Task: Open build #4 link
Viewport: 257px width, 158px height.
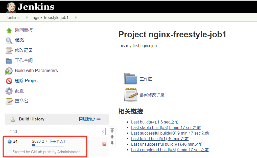Action: point(15,141)
